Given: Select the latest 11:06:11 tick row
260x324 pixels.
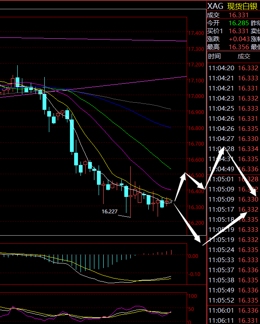Looking at the screenshot, I should 233,320.
